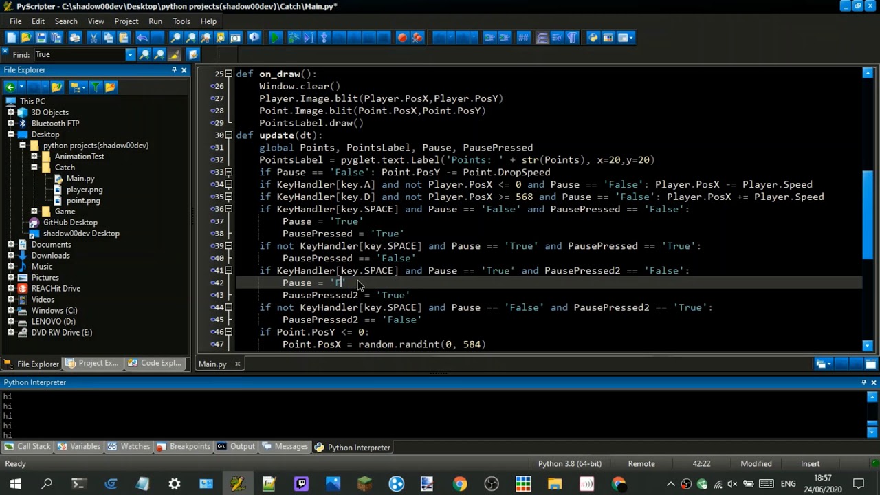The height and width of the screenshot is (495, 880).
Task: Close the Find toolbar with X
Action: 5,52
